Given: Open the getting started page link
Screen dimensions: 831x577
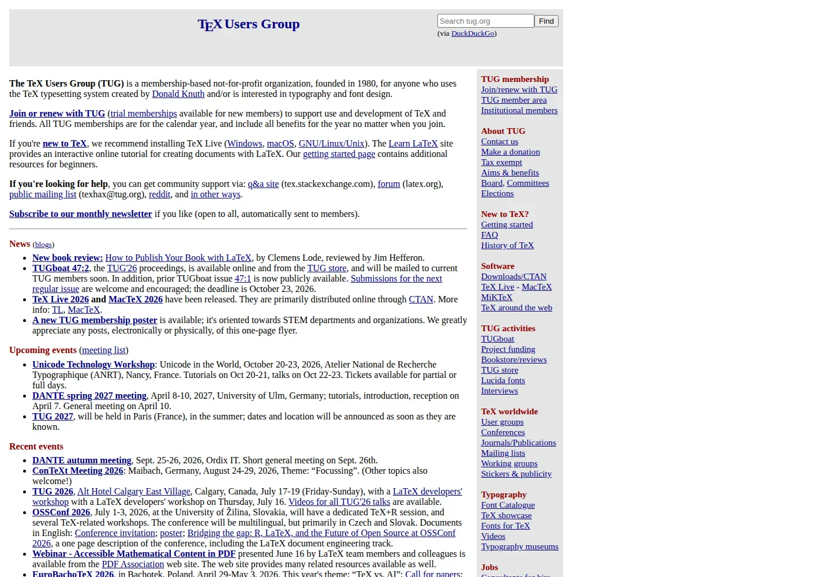Looking at the screenshot, I should click(339, 154).
